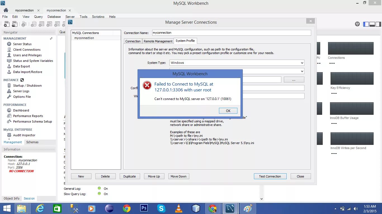Image resolution: width=382 pixels, height=214 pixels.
Task: Open the View menu
Action: (x=26, y=17)
